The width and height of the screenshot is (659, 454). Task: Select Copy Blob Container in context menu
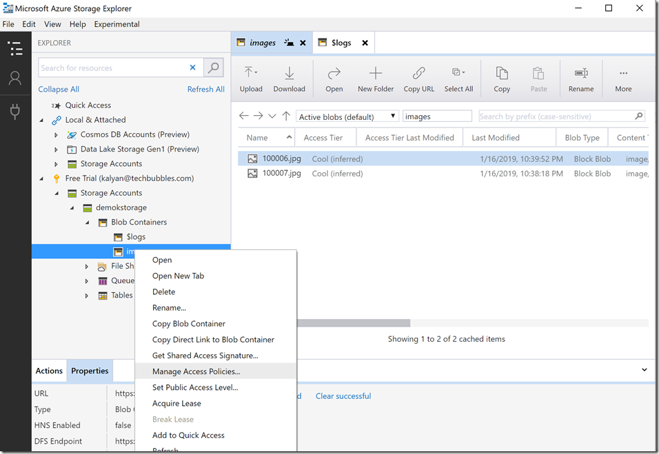(x=216, y=323)
